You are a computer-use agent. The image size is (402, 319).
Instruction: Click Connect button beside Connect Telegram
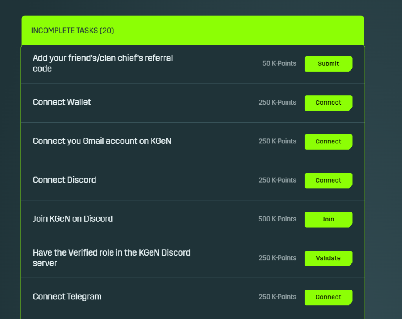pos(328,297)
